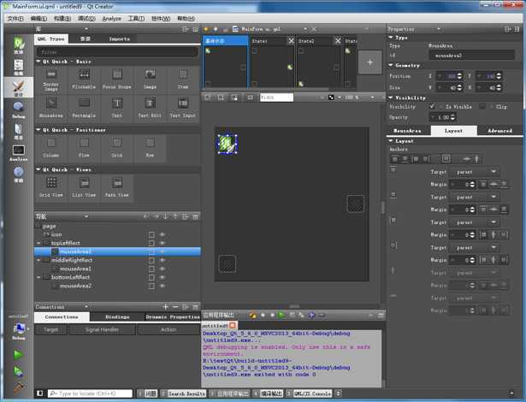Pick the Text Edit component
The width and height of the screenshot is (526, 402).
pyautogui.click(x=150, y=108)
